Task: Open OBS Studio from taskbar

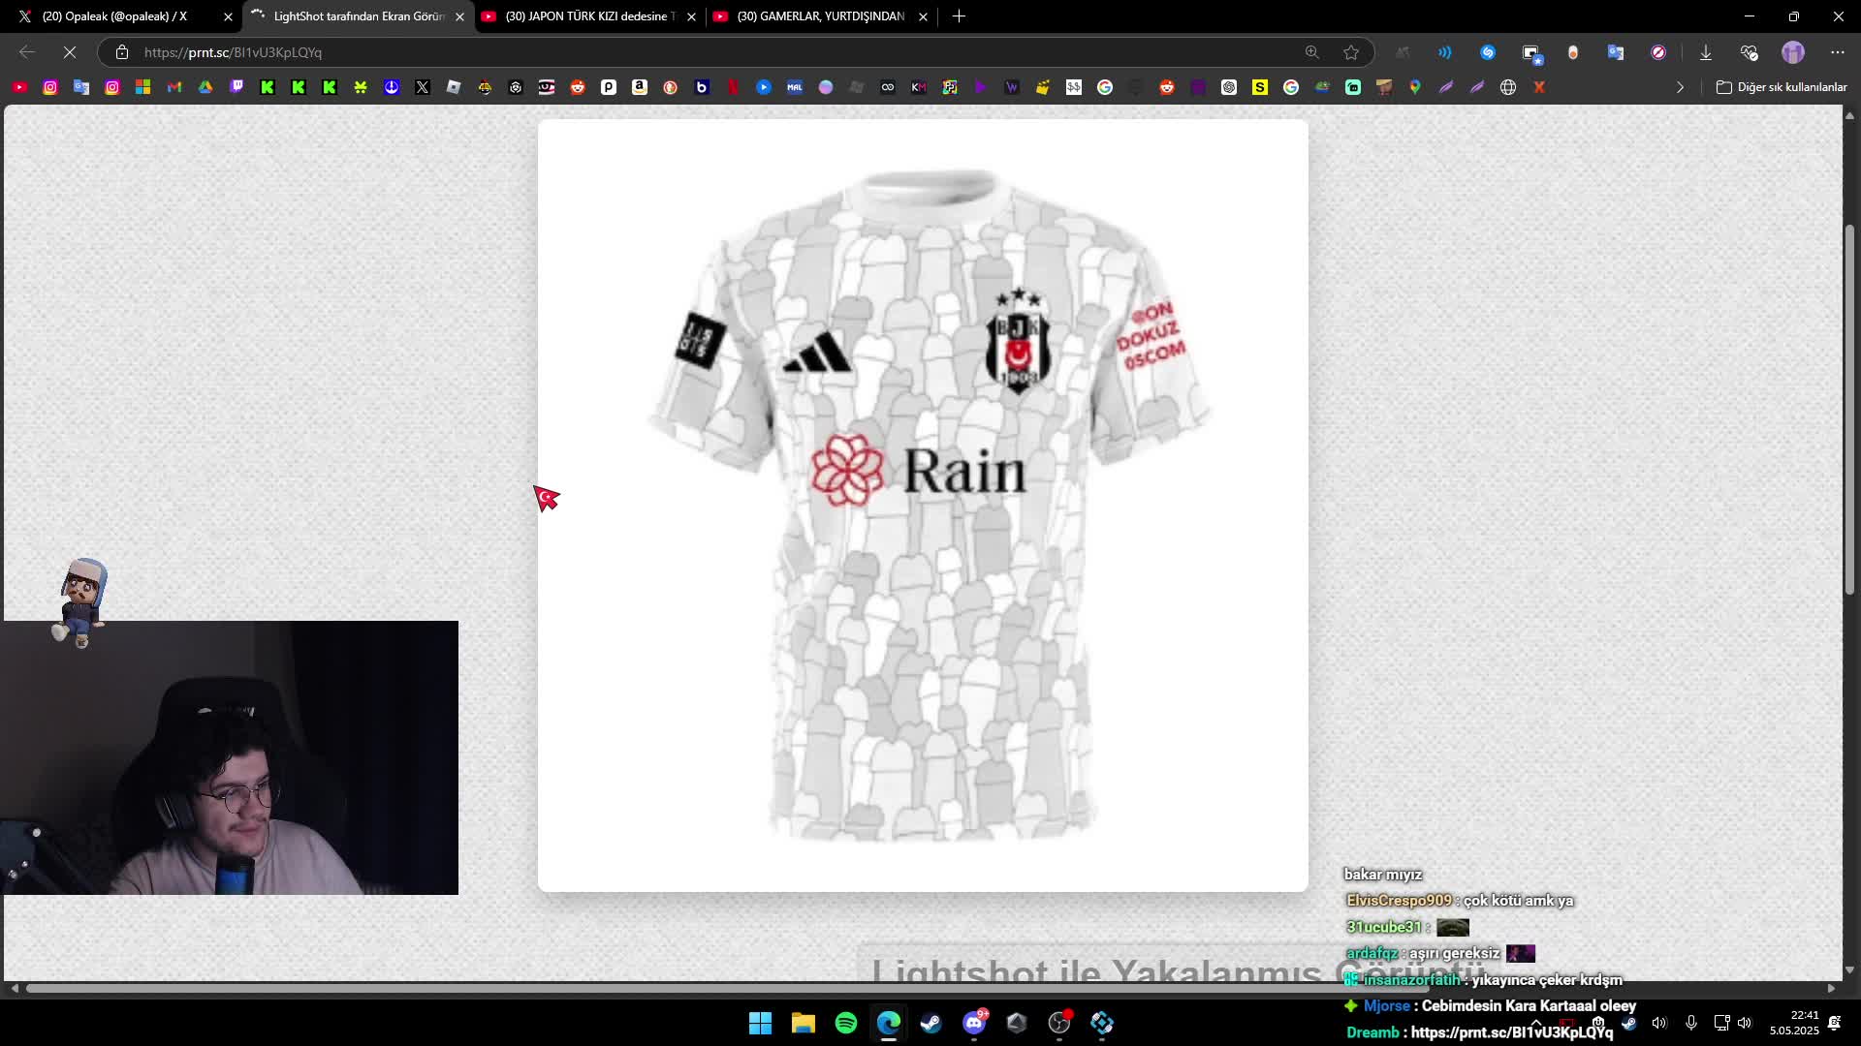Action: click(1059, 1023)
